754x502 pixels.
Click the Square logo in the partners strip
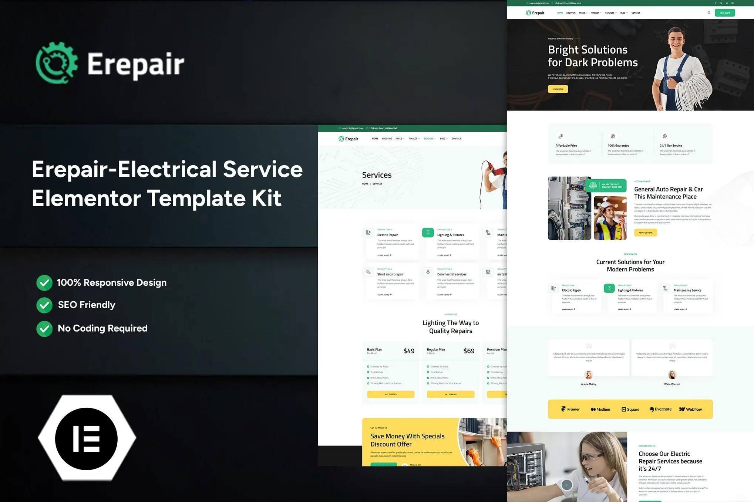pos(630,409)
